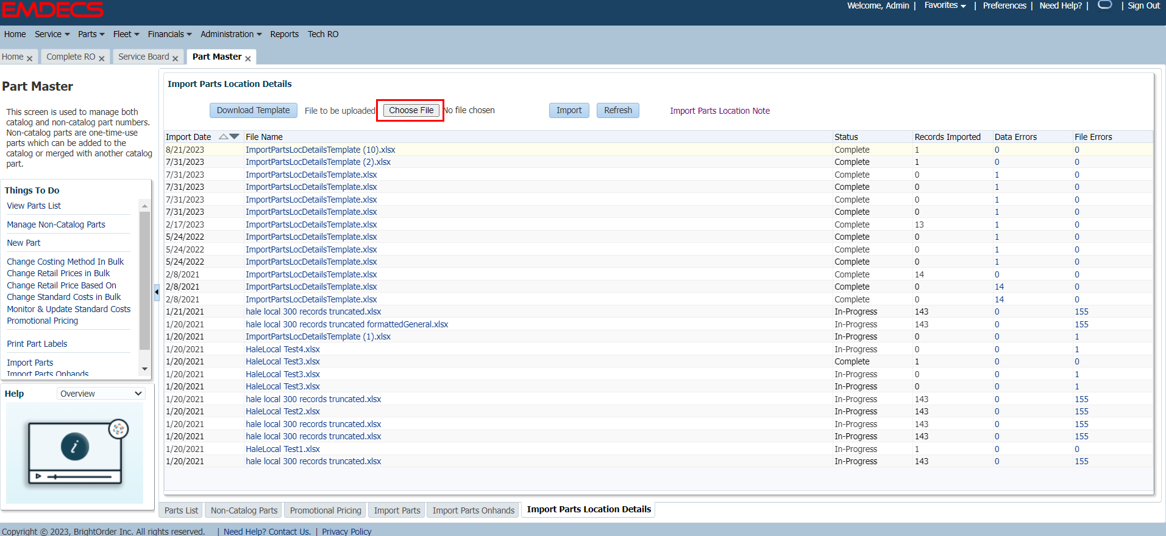The height and width of the screenshot is (536, 1166).
Task: Switch to the Import Parts Onhands tab
Action: [474, 510]
